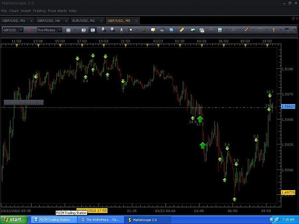Viewport: 299px width, 224px height.
Task: Expand dropdown next to arrow marker icon
Action: click(x=280, y=30)
